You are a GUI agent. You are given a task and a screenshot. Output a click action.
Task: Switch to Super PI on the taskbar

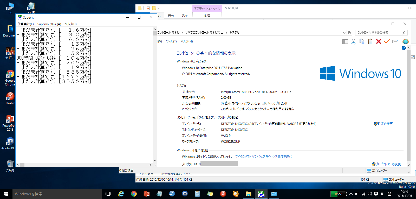[261, 194]
